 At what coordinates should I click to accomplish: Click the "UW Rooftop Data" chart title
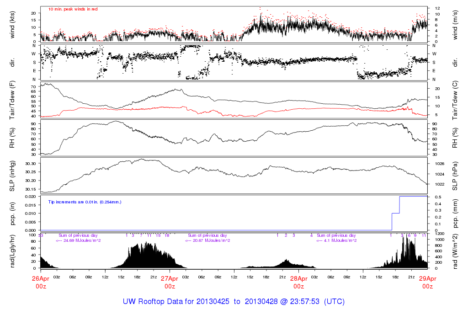click(x=234, y=302)
